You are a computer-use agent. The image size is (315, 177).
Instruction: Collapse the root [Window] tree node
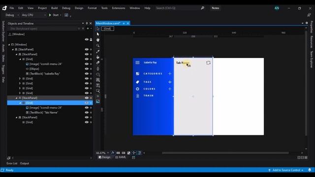(x=9, y=45)
